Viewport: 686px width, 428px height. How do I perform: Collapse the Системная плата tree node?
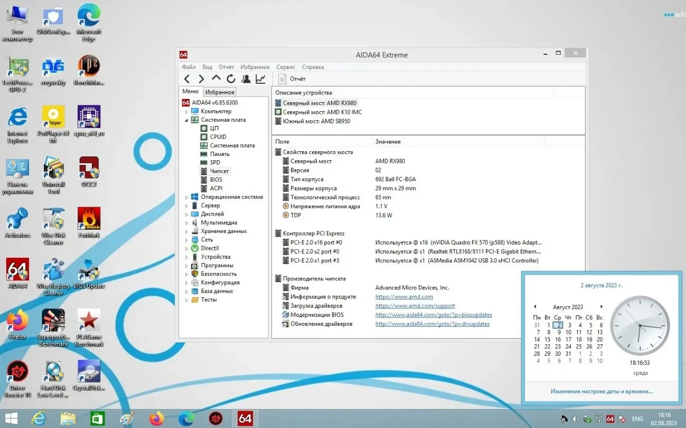[x=186, y=120]
